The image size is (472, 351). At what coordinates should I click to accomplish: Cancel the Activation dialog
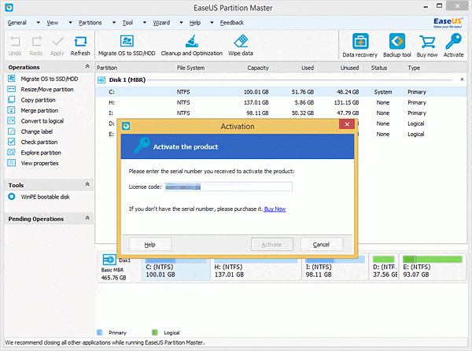[321, 245]
